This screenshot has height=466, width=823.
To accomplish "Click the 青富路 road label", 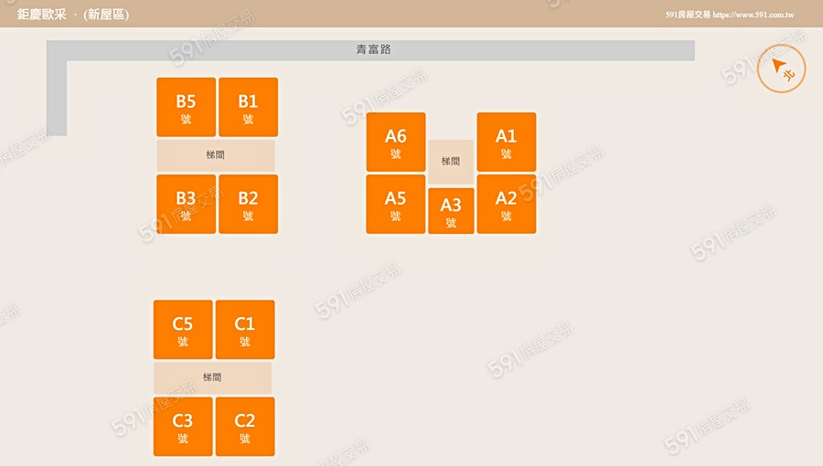I will click(x=373, y=50).
